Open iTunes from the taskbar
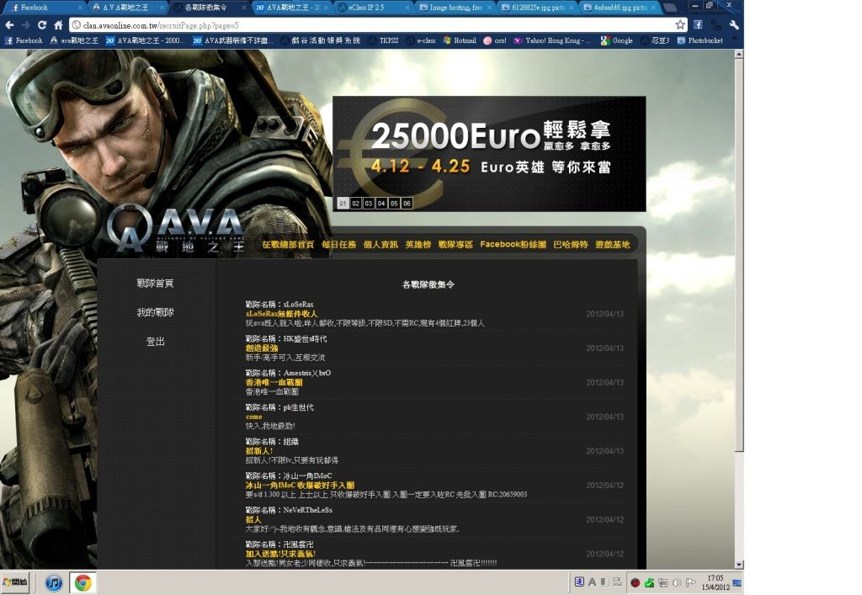Image resolution: width=862 pixels, height=595 pixels. coord(53,582)
